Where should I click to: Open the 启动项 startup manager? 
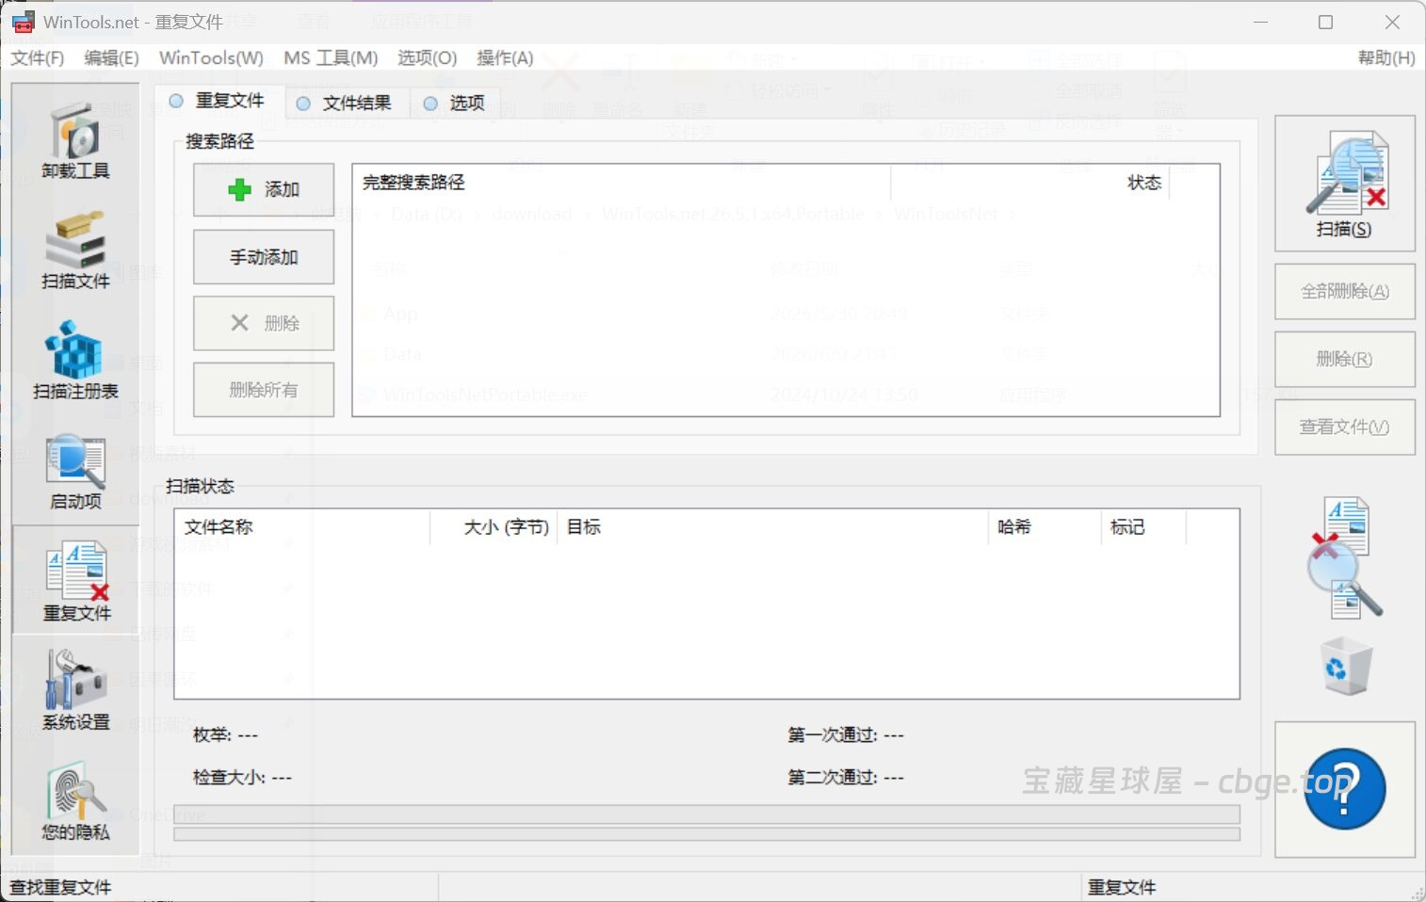click(x=75, y=471)
